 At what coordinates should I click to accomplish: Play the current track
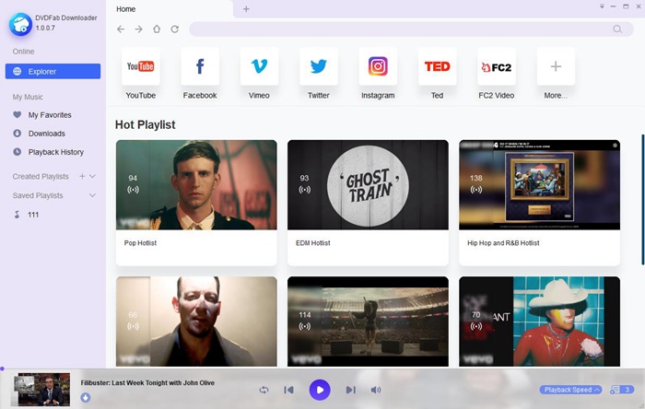320,390
